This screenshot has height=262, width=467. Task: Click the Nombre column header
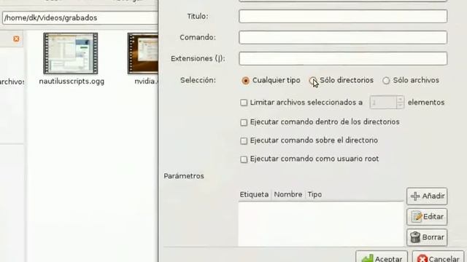(288, 194)
